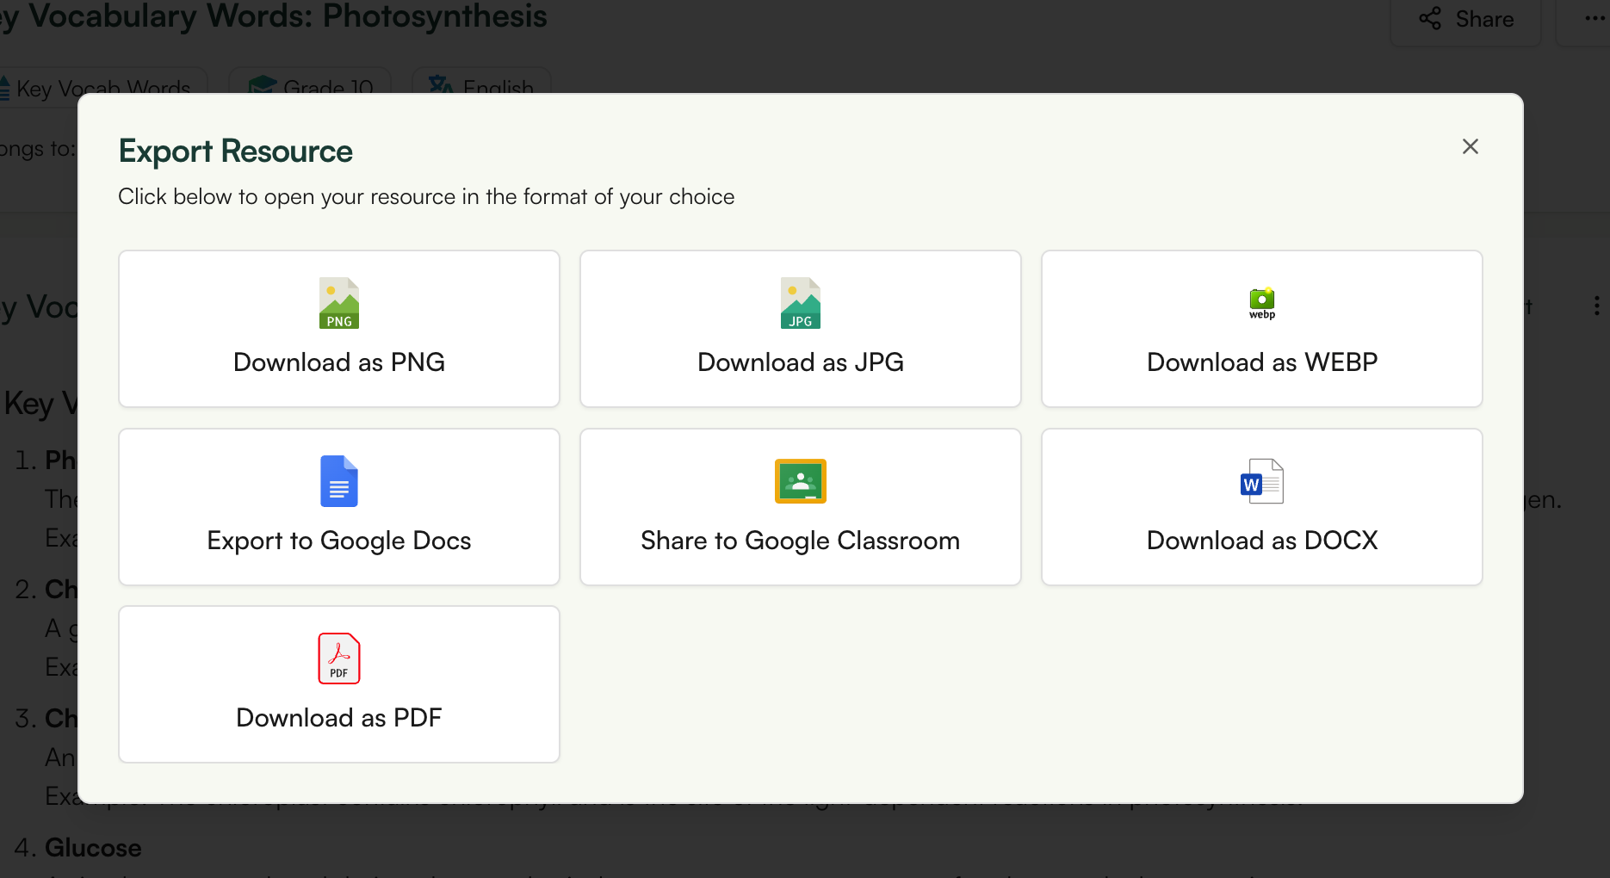Open the vertical ellipsis menu on right
Screen dimensions: 1610x878
(x=1597, y=306)
